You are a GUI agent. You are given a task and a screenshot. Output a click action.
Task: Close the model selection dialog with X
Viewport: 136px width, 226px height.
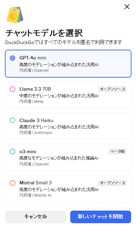click(127, 7)
